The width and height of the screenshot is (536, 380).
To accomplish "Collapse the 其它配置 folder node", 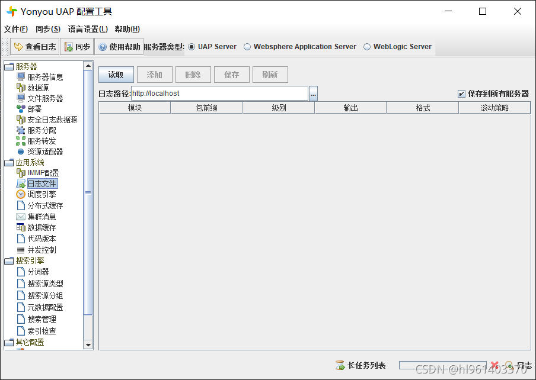I will point(9,342).
